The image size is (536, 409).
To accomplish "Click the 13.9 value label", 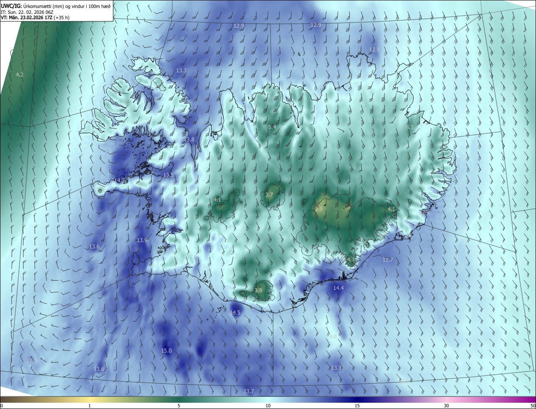I will point(142,240).
